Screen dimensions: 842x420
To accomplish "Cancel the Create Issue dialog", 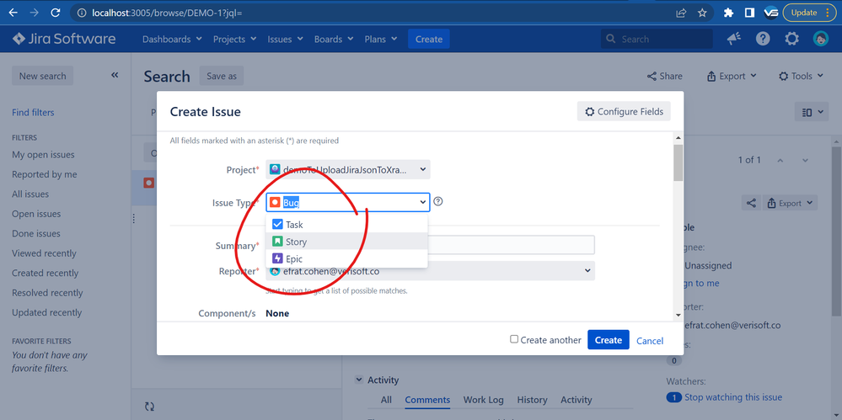I will 650,341.
